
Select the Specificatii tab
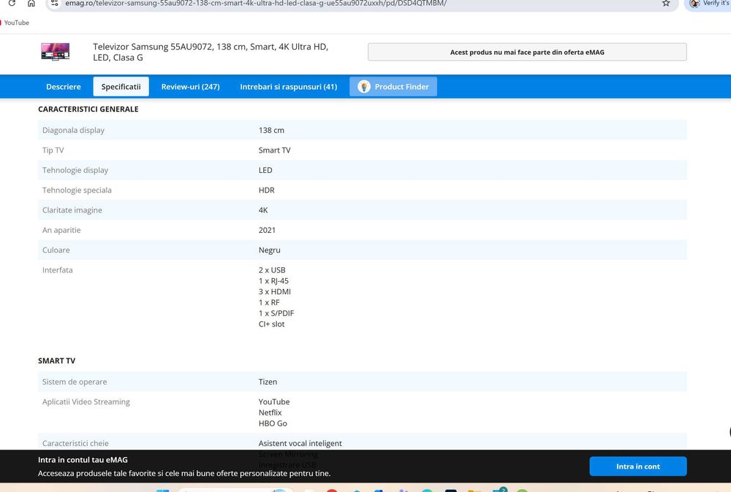click(121, 87)
